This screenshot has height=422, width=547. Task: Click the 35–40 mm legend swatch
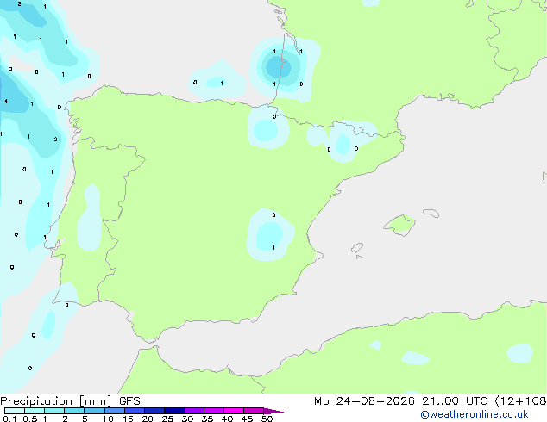[x=213, y=411]
